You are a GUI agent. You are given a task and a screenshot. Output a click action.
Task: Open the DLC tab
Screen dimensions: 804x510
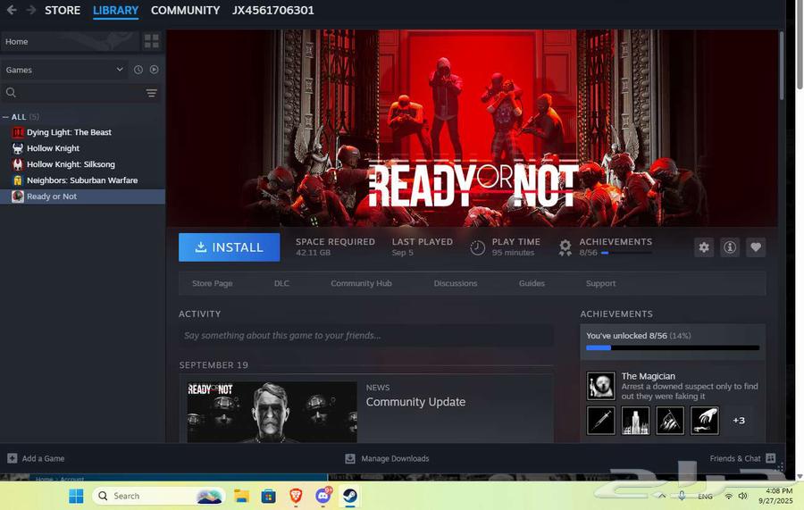(x=281, y=283)
